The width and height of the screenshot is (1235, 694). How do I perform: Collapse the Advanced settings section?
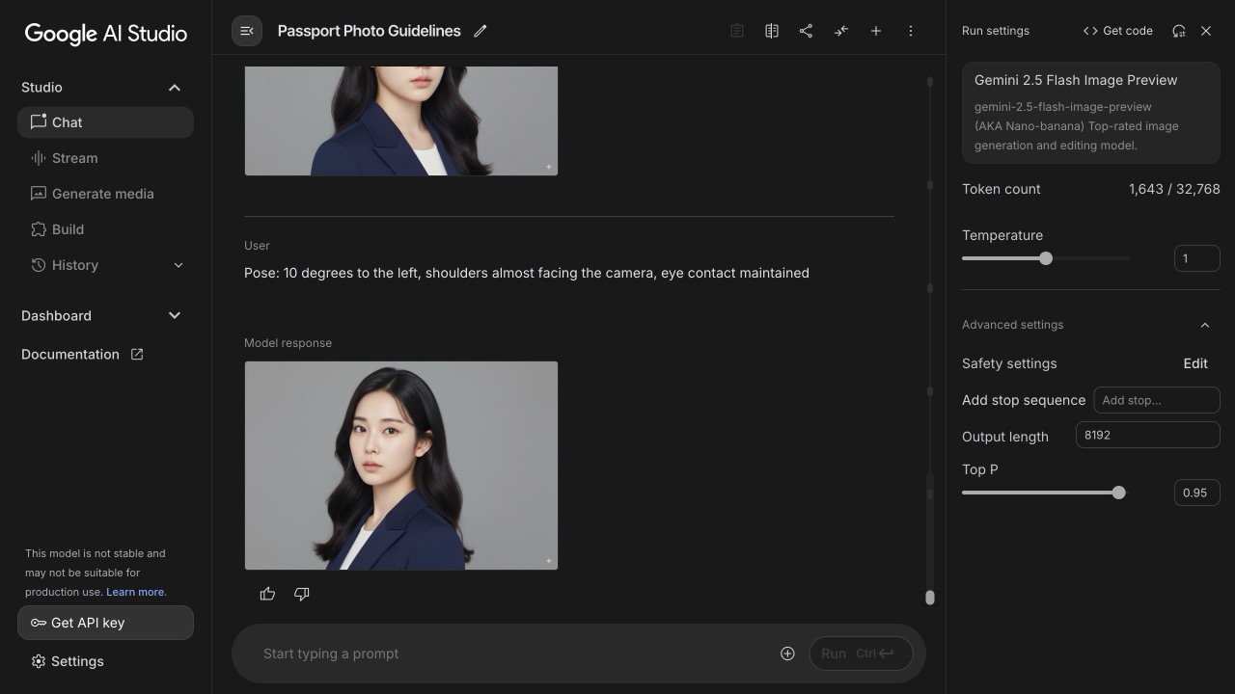1205,325
